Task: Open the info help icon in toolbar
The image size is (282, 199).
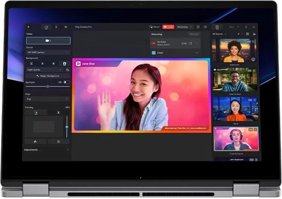Action: [205, 27]
